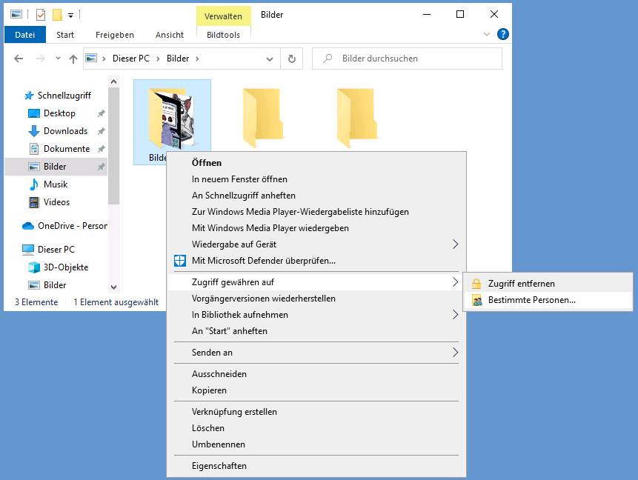Expand the ribbon with the chevron arrow
The image size is (638, 480).
pyautogui.click(x=487, y=34)
